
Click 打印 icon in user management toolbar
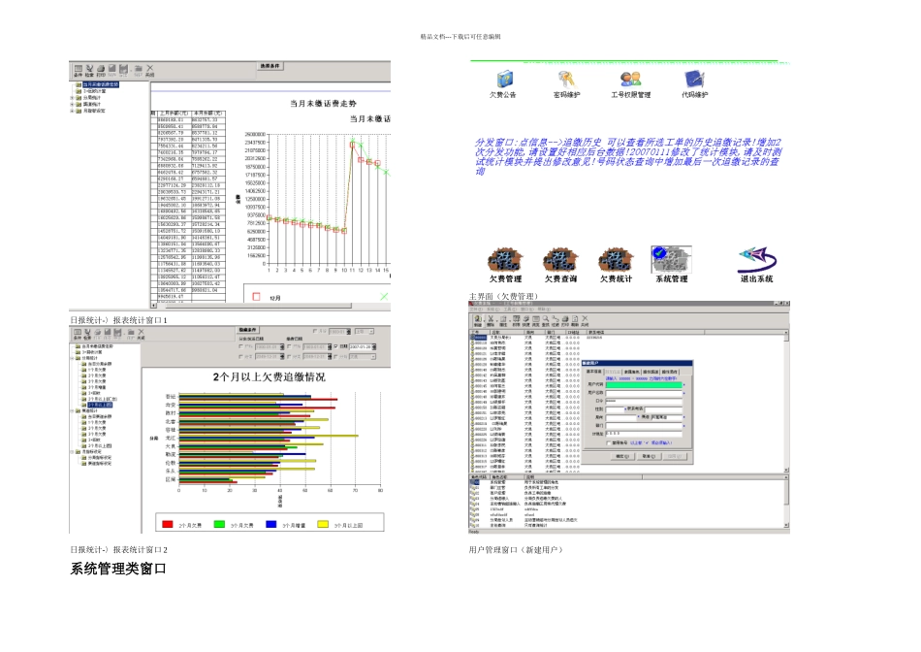(565, 320)
